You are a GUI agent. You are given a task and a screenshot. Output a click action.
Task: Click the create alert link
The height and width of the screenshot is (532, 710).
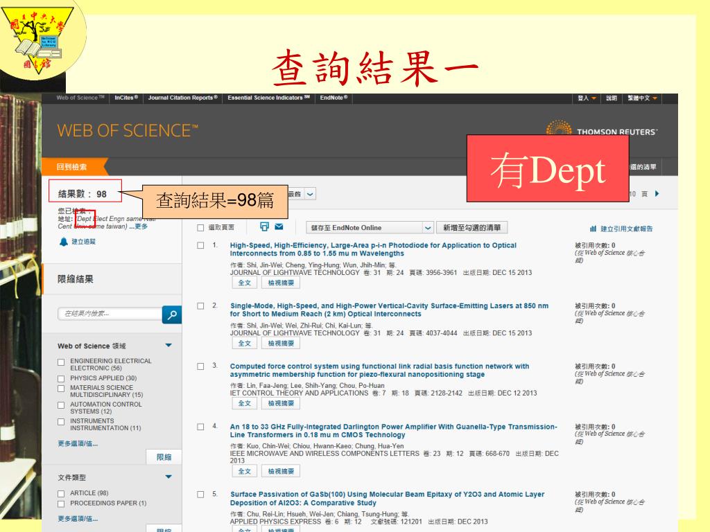coord(84,242)
